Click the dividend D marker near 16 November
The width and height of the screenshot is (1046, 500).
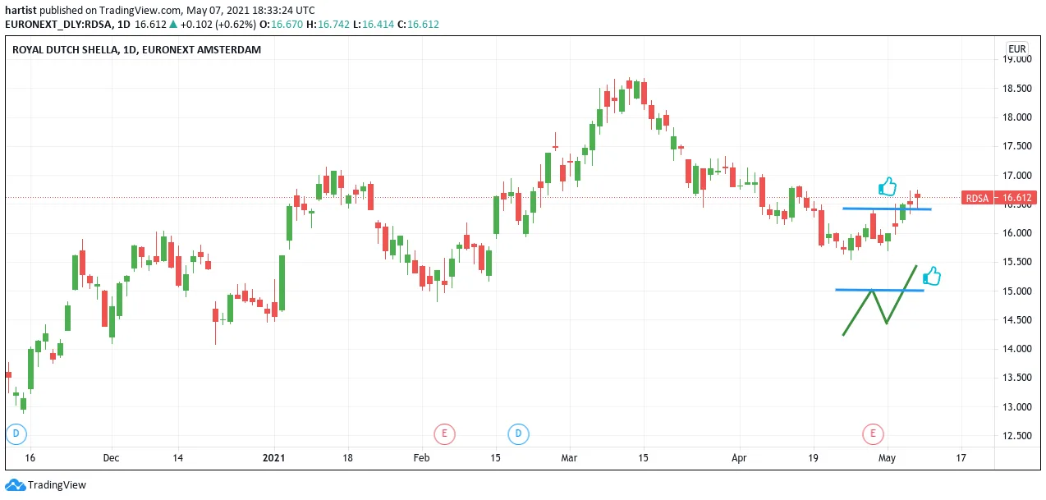coord(16,433)
